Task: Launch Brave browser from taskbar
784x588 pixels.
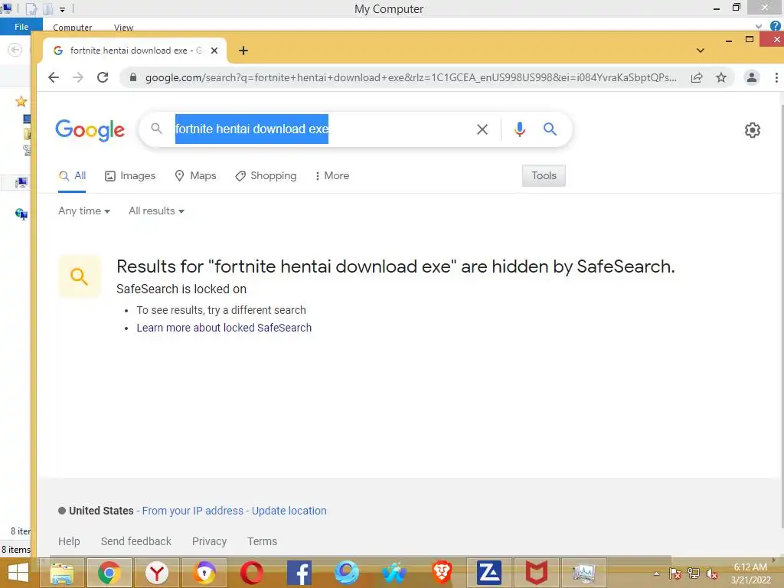Action: click(x=442, y=573)
